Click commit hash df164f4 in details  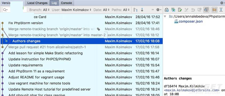point(171,86)
